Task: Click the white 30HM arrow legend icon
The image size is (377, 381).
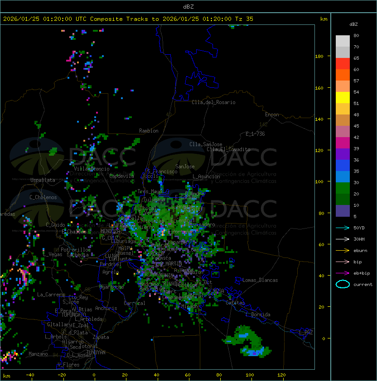Action: [343, 239]
